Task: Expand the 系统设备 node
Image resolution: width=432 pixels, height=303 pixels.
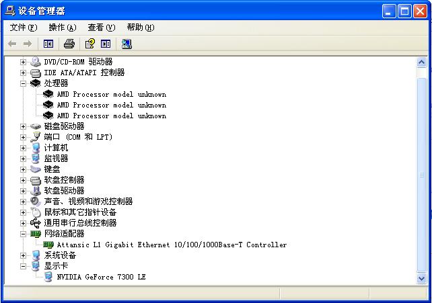Action: 23,255
